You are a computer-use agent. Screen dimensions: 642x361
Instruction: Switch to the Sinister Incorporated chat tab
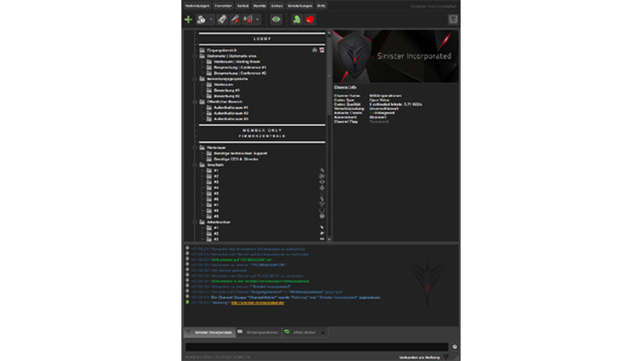(207, 331)
